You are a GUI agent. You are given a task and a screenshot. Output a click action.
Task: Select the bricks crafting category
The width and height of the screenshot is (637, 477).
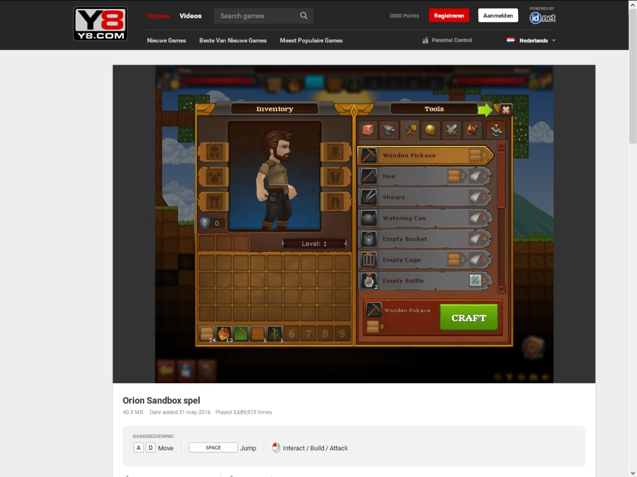click(x=367, y=130)
